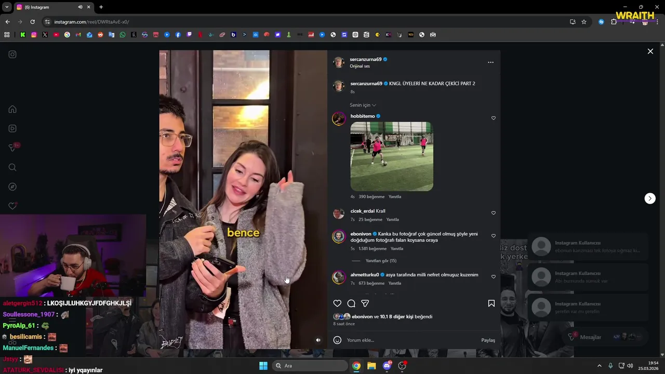Reload the page in Chrome

coord(32,22)
